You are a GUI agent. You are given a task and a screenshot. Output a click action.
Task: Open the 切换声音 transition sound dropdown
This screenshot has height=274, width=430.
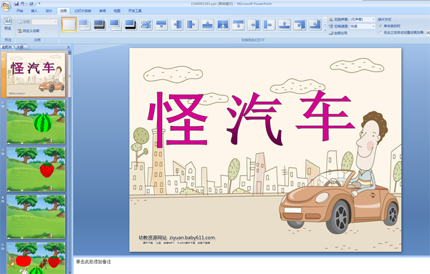click(363, 19)
